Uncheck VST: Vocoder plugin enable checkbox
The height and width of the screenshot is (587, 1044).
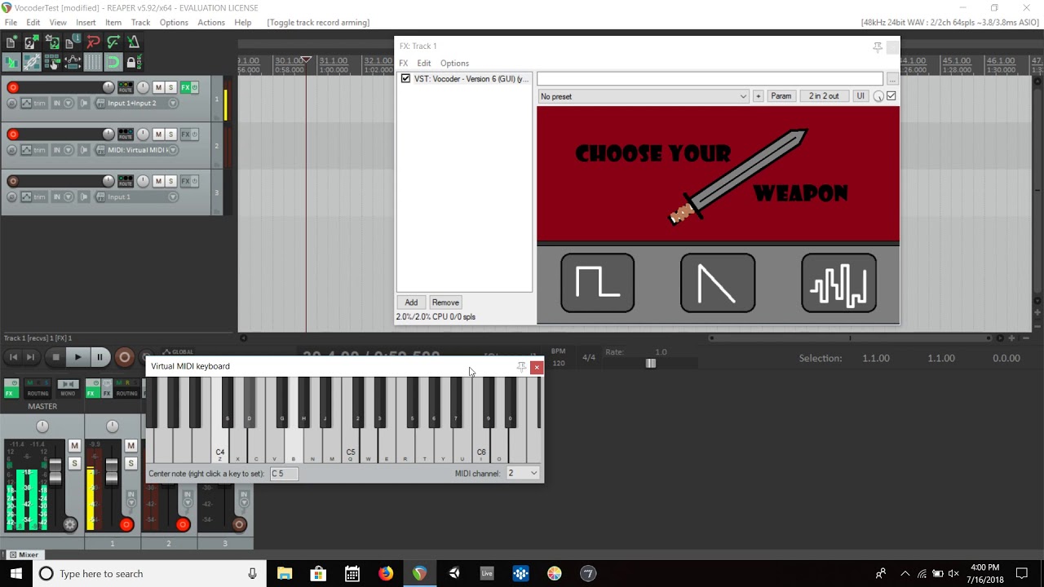click(x=405, y=79)
